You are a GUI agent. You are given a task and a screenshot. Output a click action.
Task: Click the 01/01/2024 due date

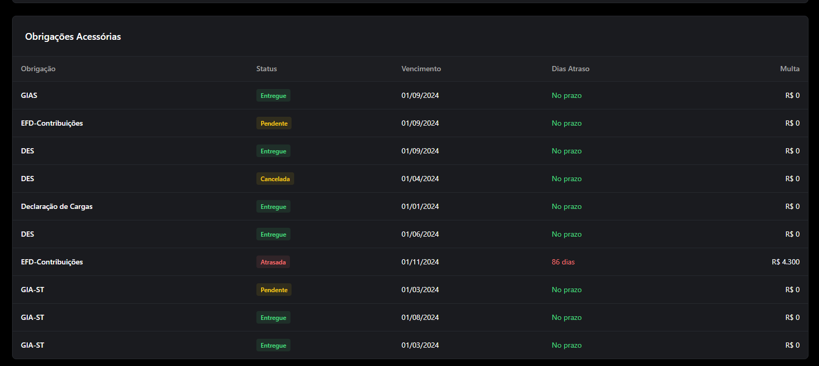pos(420,206)
